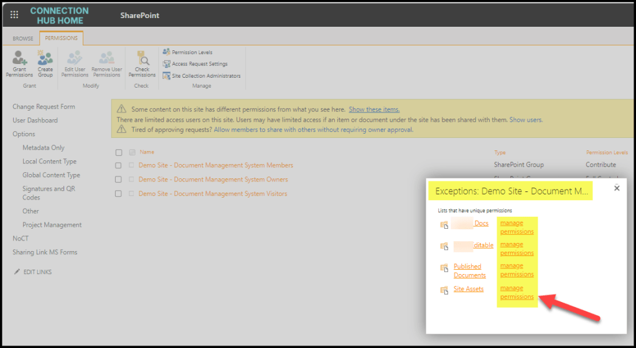Open Change Request Form in sidebar
Image resolution: width=636 pixels, height=348 pixels.
coord(44,107)
